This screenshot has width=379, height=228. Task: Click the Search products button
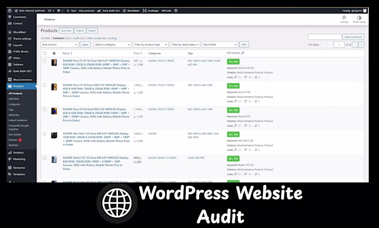click(x=353, y=37)
